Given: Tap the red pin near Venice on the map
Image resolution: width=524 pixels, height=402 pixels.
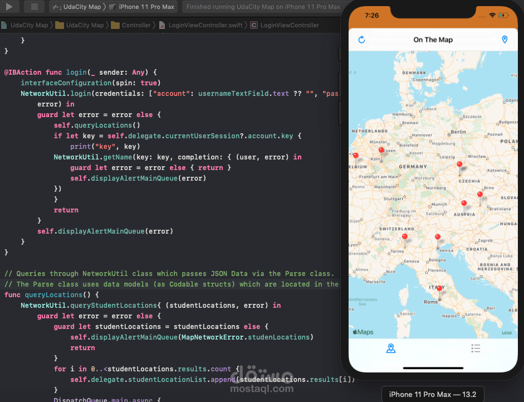Looking at the screenshot, I should tap(438, 238).
